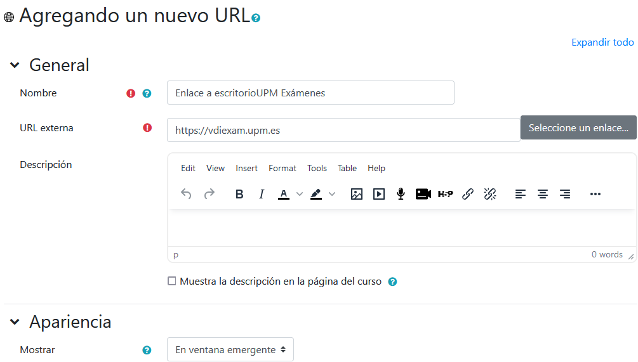Insert a link with chain icon

coord(467,194)
